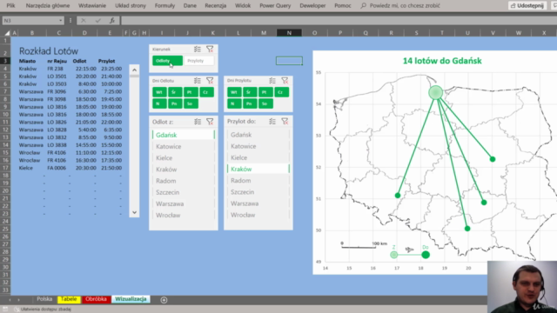The width and height of the screenshot is (557, 313).
Task: Select Warszawa in Odlot z slicer
Action: pos(184,204)
